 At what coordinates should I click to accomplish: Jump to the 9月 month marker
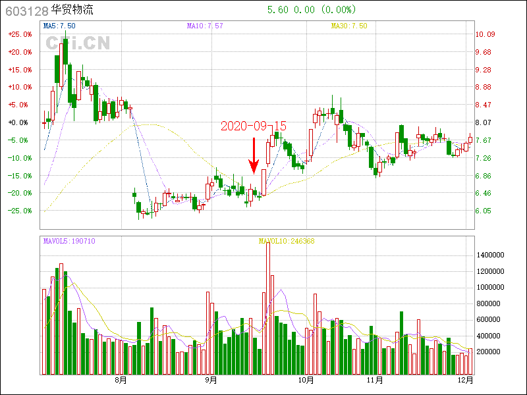[x=211, y=380]
